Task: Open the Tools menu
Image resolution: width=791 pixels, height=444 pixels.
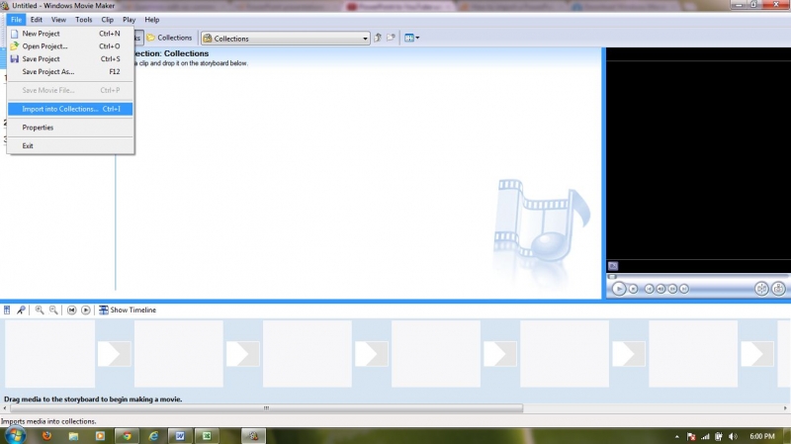Action: pyautogui.click(x=84, y=20)
